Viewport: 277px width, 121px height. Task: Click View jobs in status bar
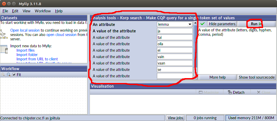tap(175, 118)
